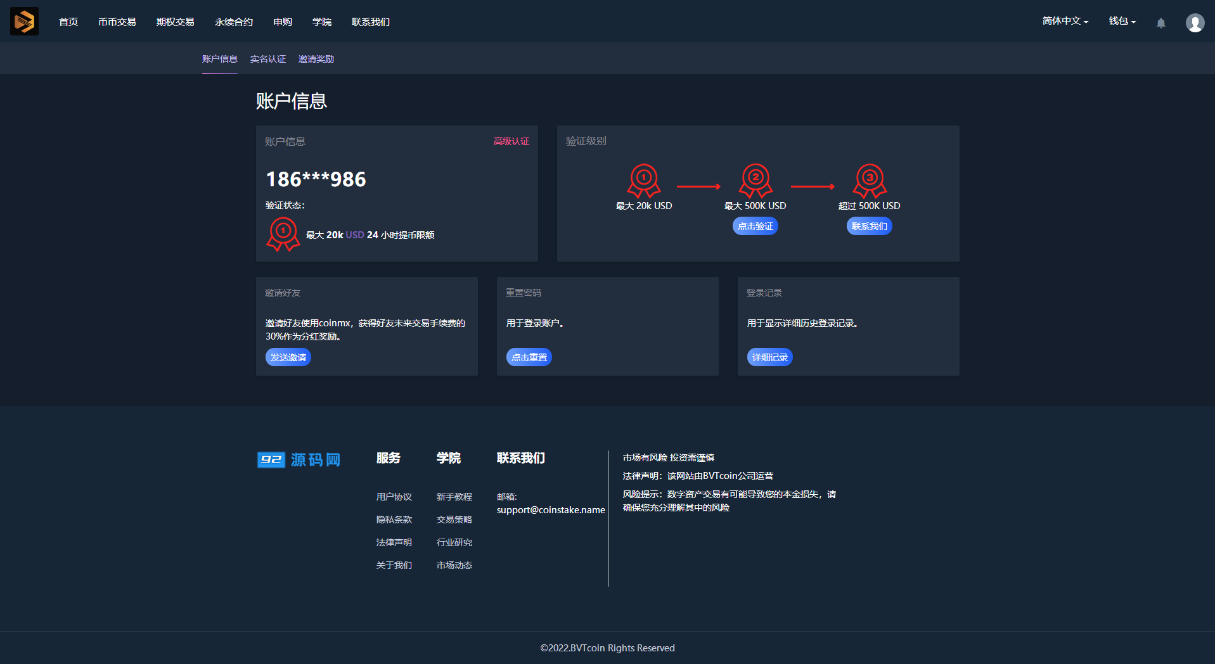Select the 账户信息 tab
The image size is (1215, 664).
coord(220,59)
